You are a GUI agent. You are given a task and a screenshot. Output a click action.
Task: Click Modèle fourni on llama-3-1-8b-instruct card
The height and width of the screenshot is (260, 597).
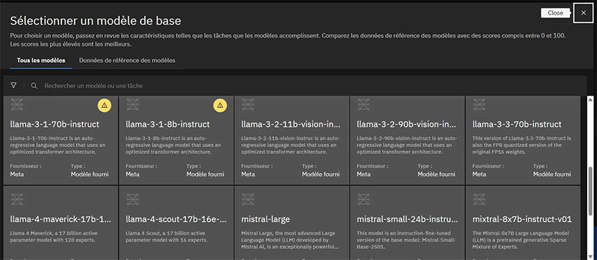click(206, 174)
